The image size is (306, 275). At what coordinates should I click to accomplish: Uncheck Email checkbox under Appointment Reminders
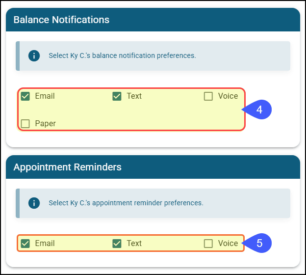click(x=25, y=244)
